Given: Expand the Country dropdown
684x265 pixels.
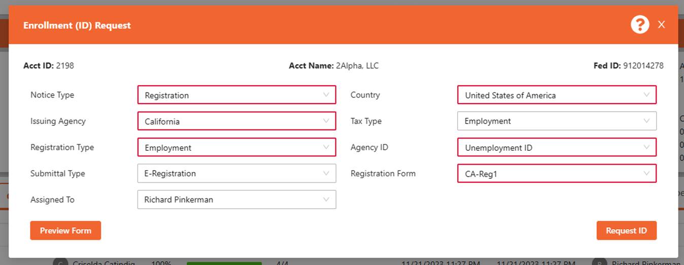Looking at the screenshot, I should (557, 95).
